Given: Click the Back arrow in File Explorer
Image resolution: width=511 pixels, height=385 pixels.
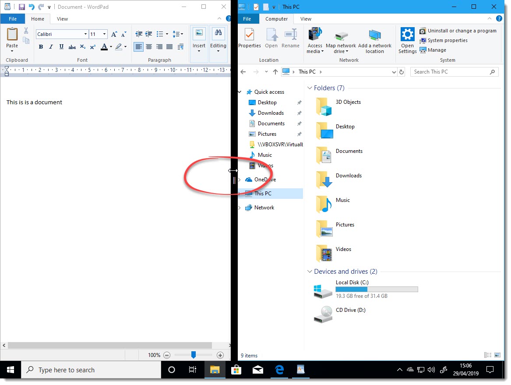Looking at the screenshot, I should (243, 72).
